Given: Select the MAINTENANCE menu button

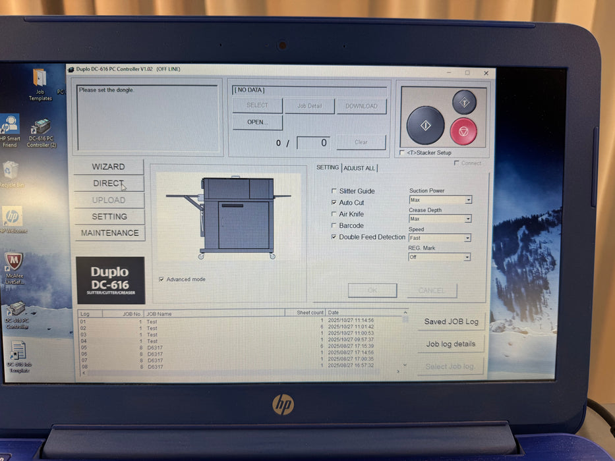Looking at the screenshot, I should click(x=109, y=233).
